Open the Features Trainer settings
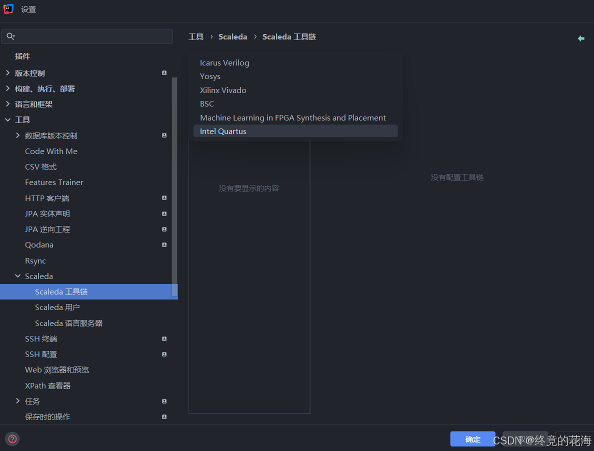Image resolution: width=594 pixels, height=451 pixels. click(x=54, y=182)
